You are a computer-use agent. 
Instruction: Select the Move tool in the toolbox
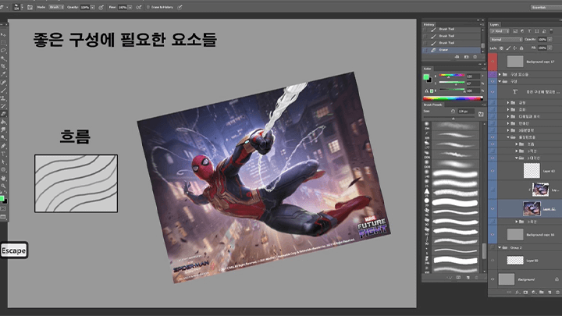pyautogui.click(x=3, y=35)
